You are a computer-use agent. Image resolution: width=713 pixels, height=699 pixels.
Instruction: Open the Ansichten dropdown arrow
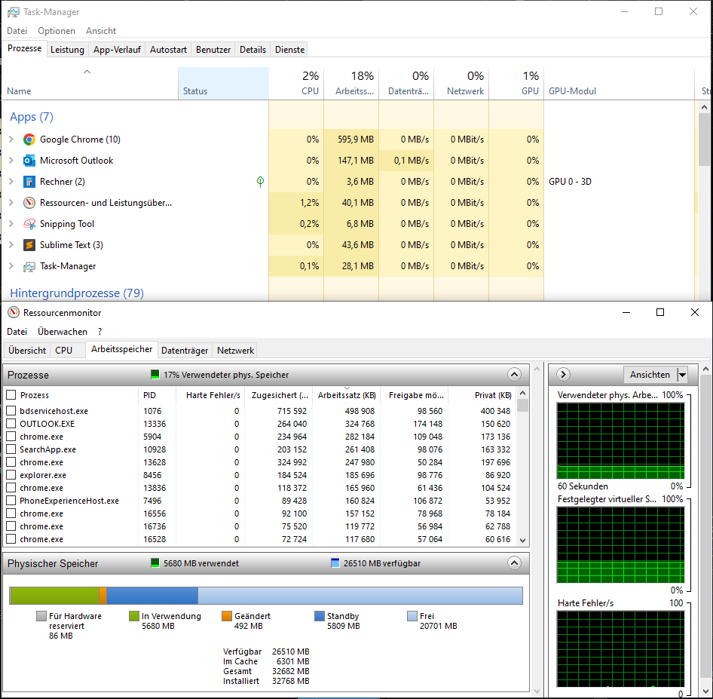click(x=682, y=375)
